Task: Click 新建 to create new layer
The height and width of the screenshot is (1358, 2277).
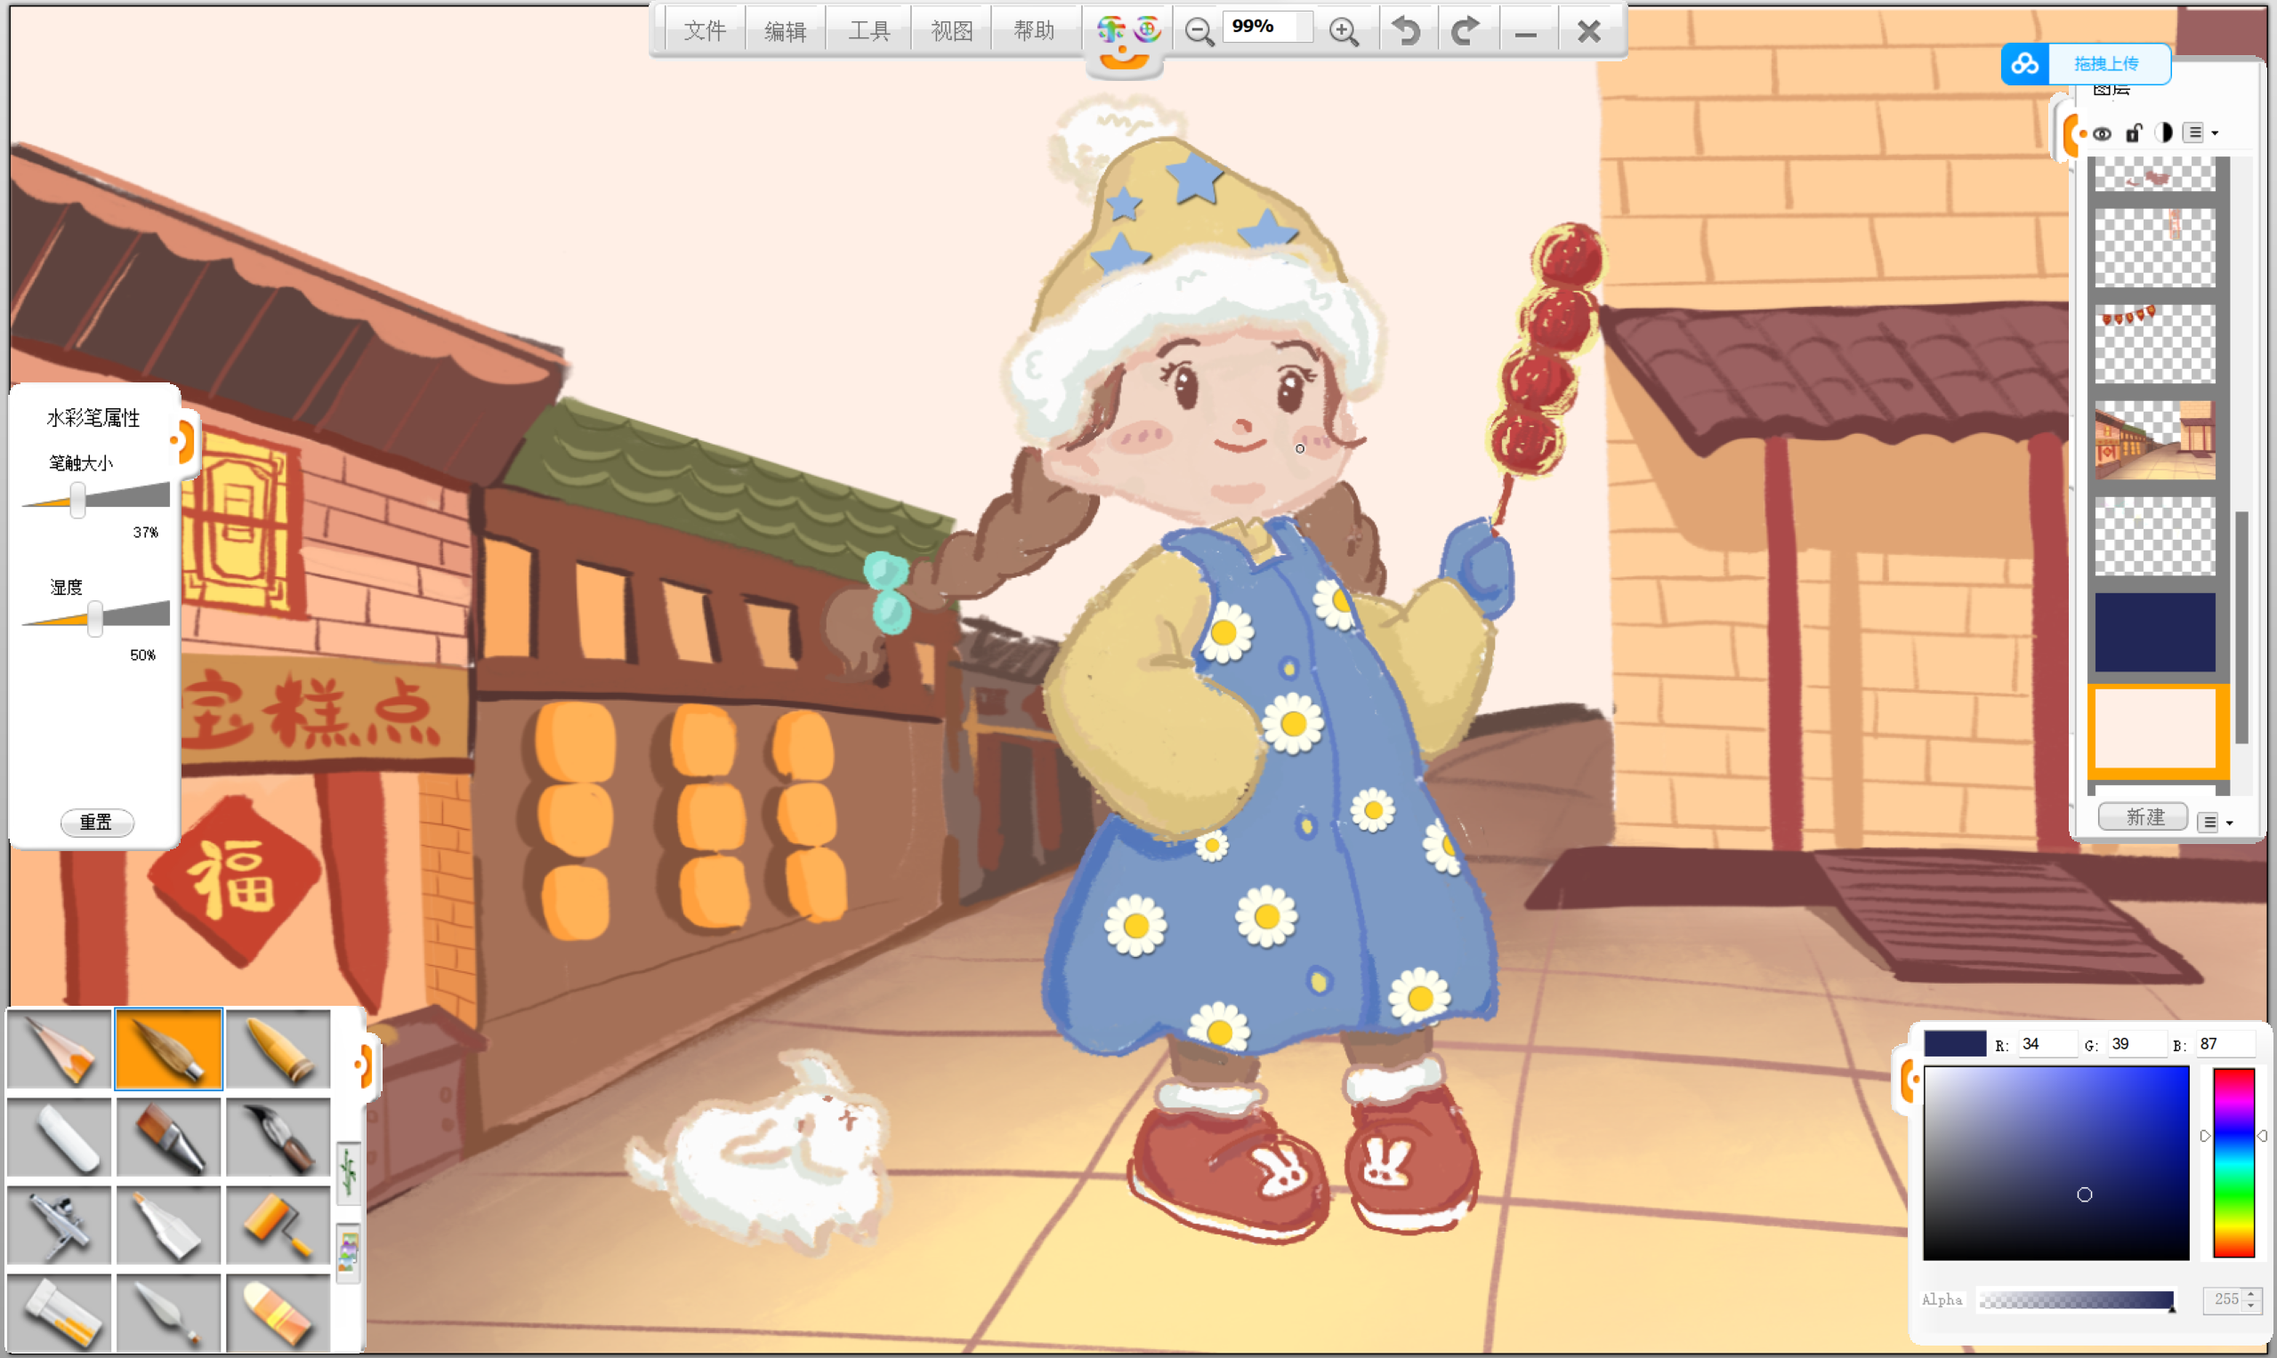Action: (2144, 816)
